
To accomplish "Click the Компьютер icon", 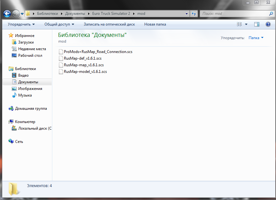I will (x=11, y=121).
